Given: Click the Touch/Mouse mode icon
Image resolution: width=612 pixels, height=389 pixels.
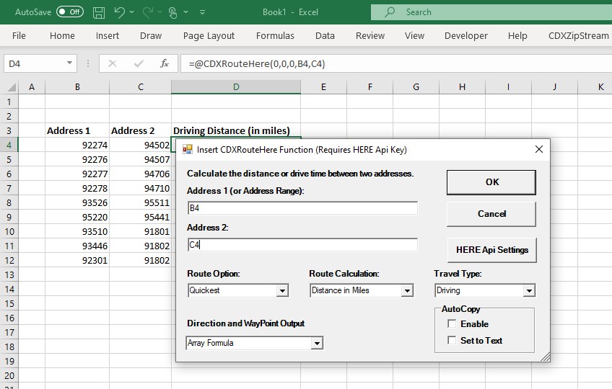Looking at the screenshot, I should point(172,12).
